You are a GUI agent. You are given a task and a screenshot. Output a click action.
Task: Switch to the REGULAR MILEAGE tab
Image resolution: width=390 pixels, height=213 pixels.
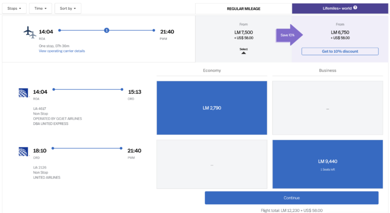243,9
